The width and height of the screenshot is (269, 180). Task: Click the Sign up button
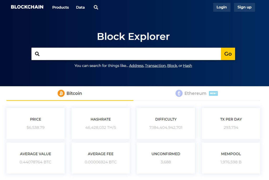tap(244, 7)
